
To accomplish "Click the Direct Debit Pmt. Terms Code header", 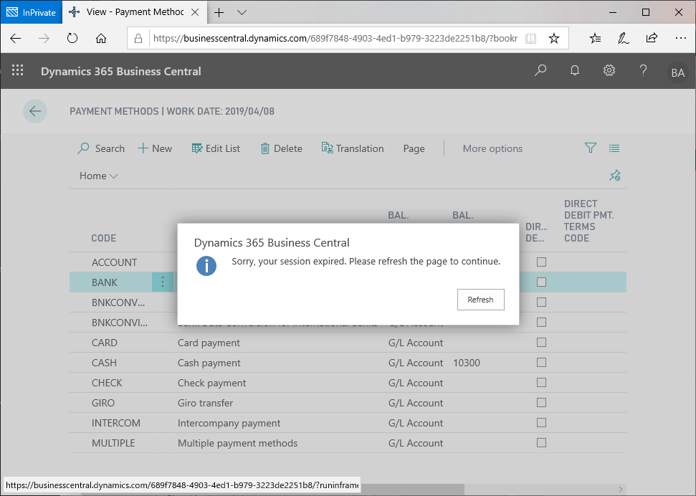I will [x=589, y=221].
